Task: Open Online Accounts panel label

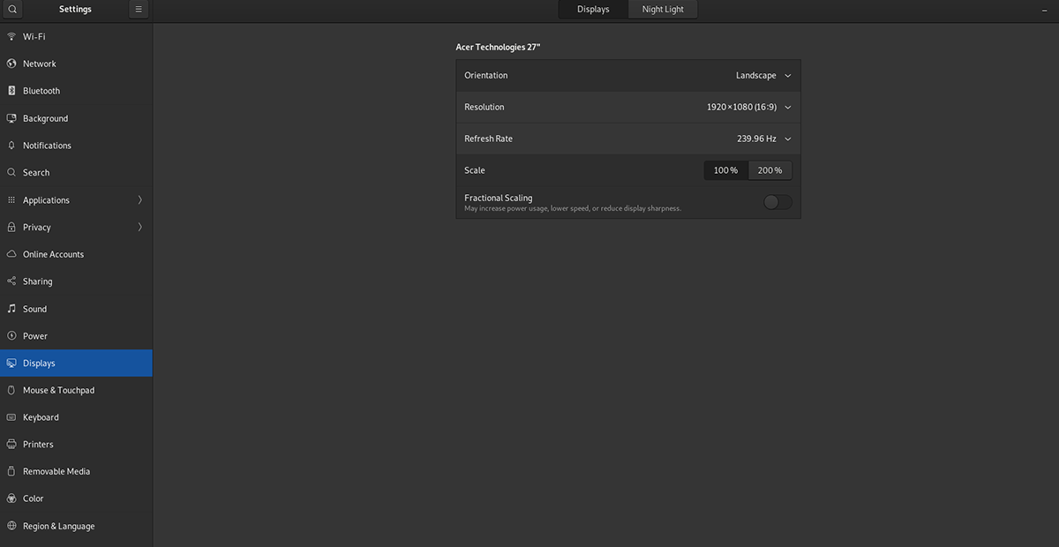Action: (x=54, y=254)
